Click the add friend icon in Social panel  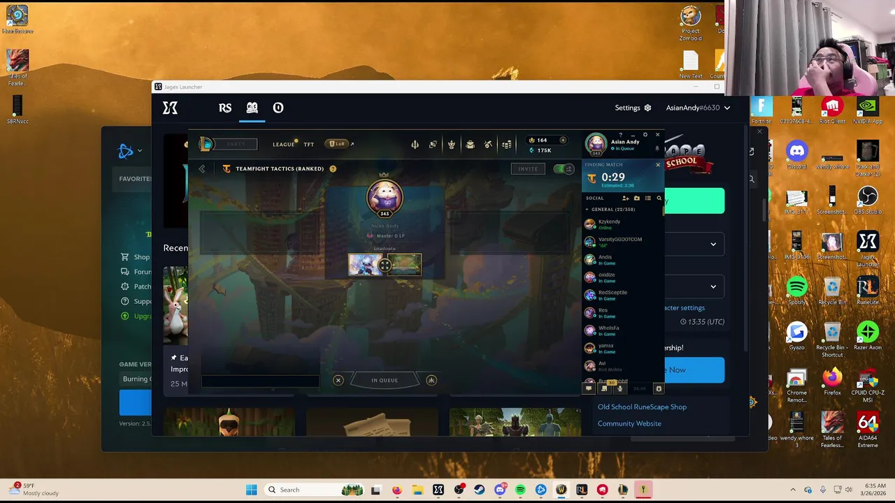pos(626,198)
